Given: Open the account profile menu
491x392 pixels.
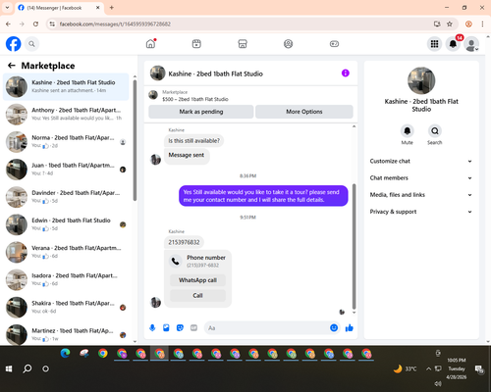Looking at the screenshot, I should pos(471,44).
